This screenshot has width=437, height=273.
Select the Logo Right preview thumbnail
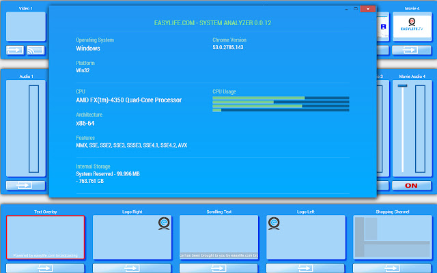(132, 238)
